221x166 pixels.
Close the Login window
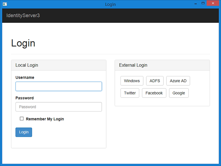coord(213,3)
